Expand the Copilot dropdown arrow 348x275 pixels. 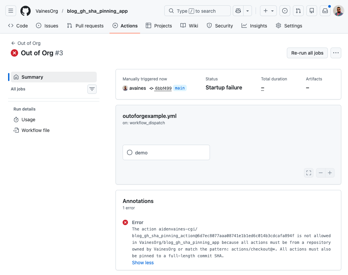pos(248,11)
